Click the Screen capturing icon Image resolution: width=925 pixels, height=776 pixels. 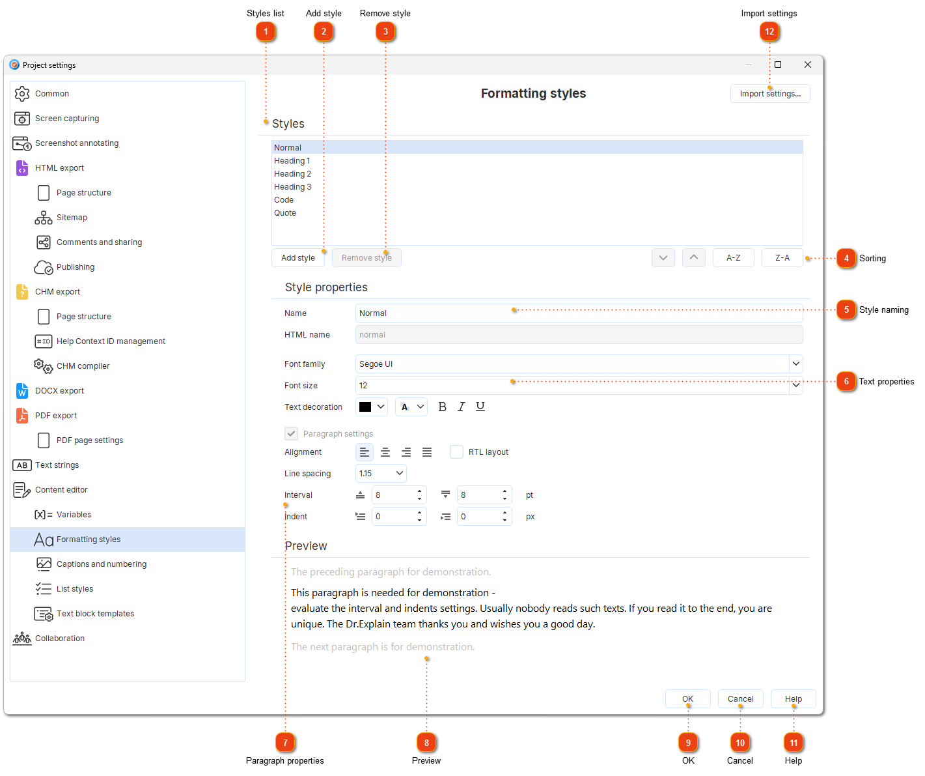click(22, 119)
